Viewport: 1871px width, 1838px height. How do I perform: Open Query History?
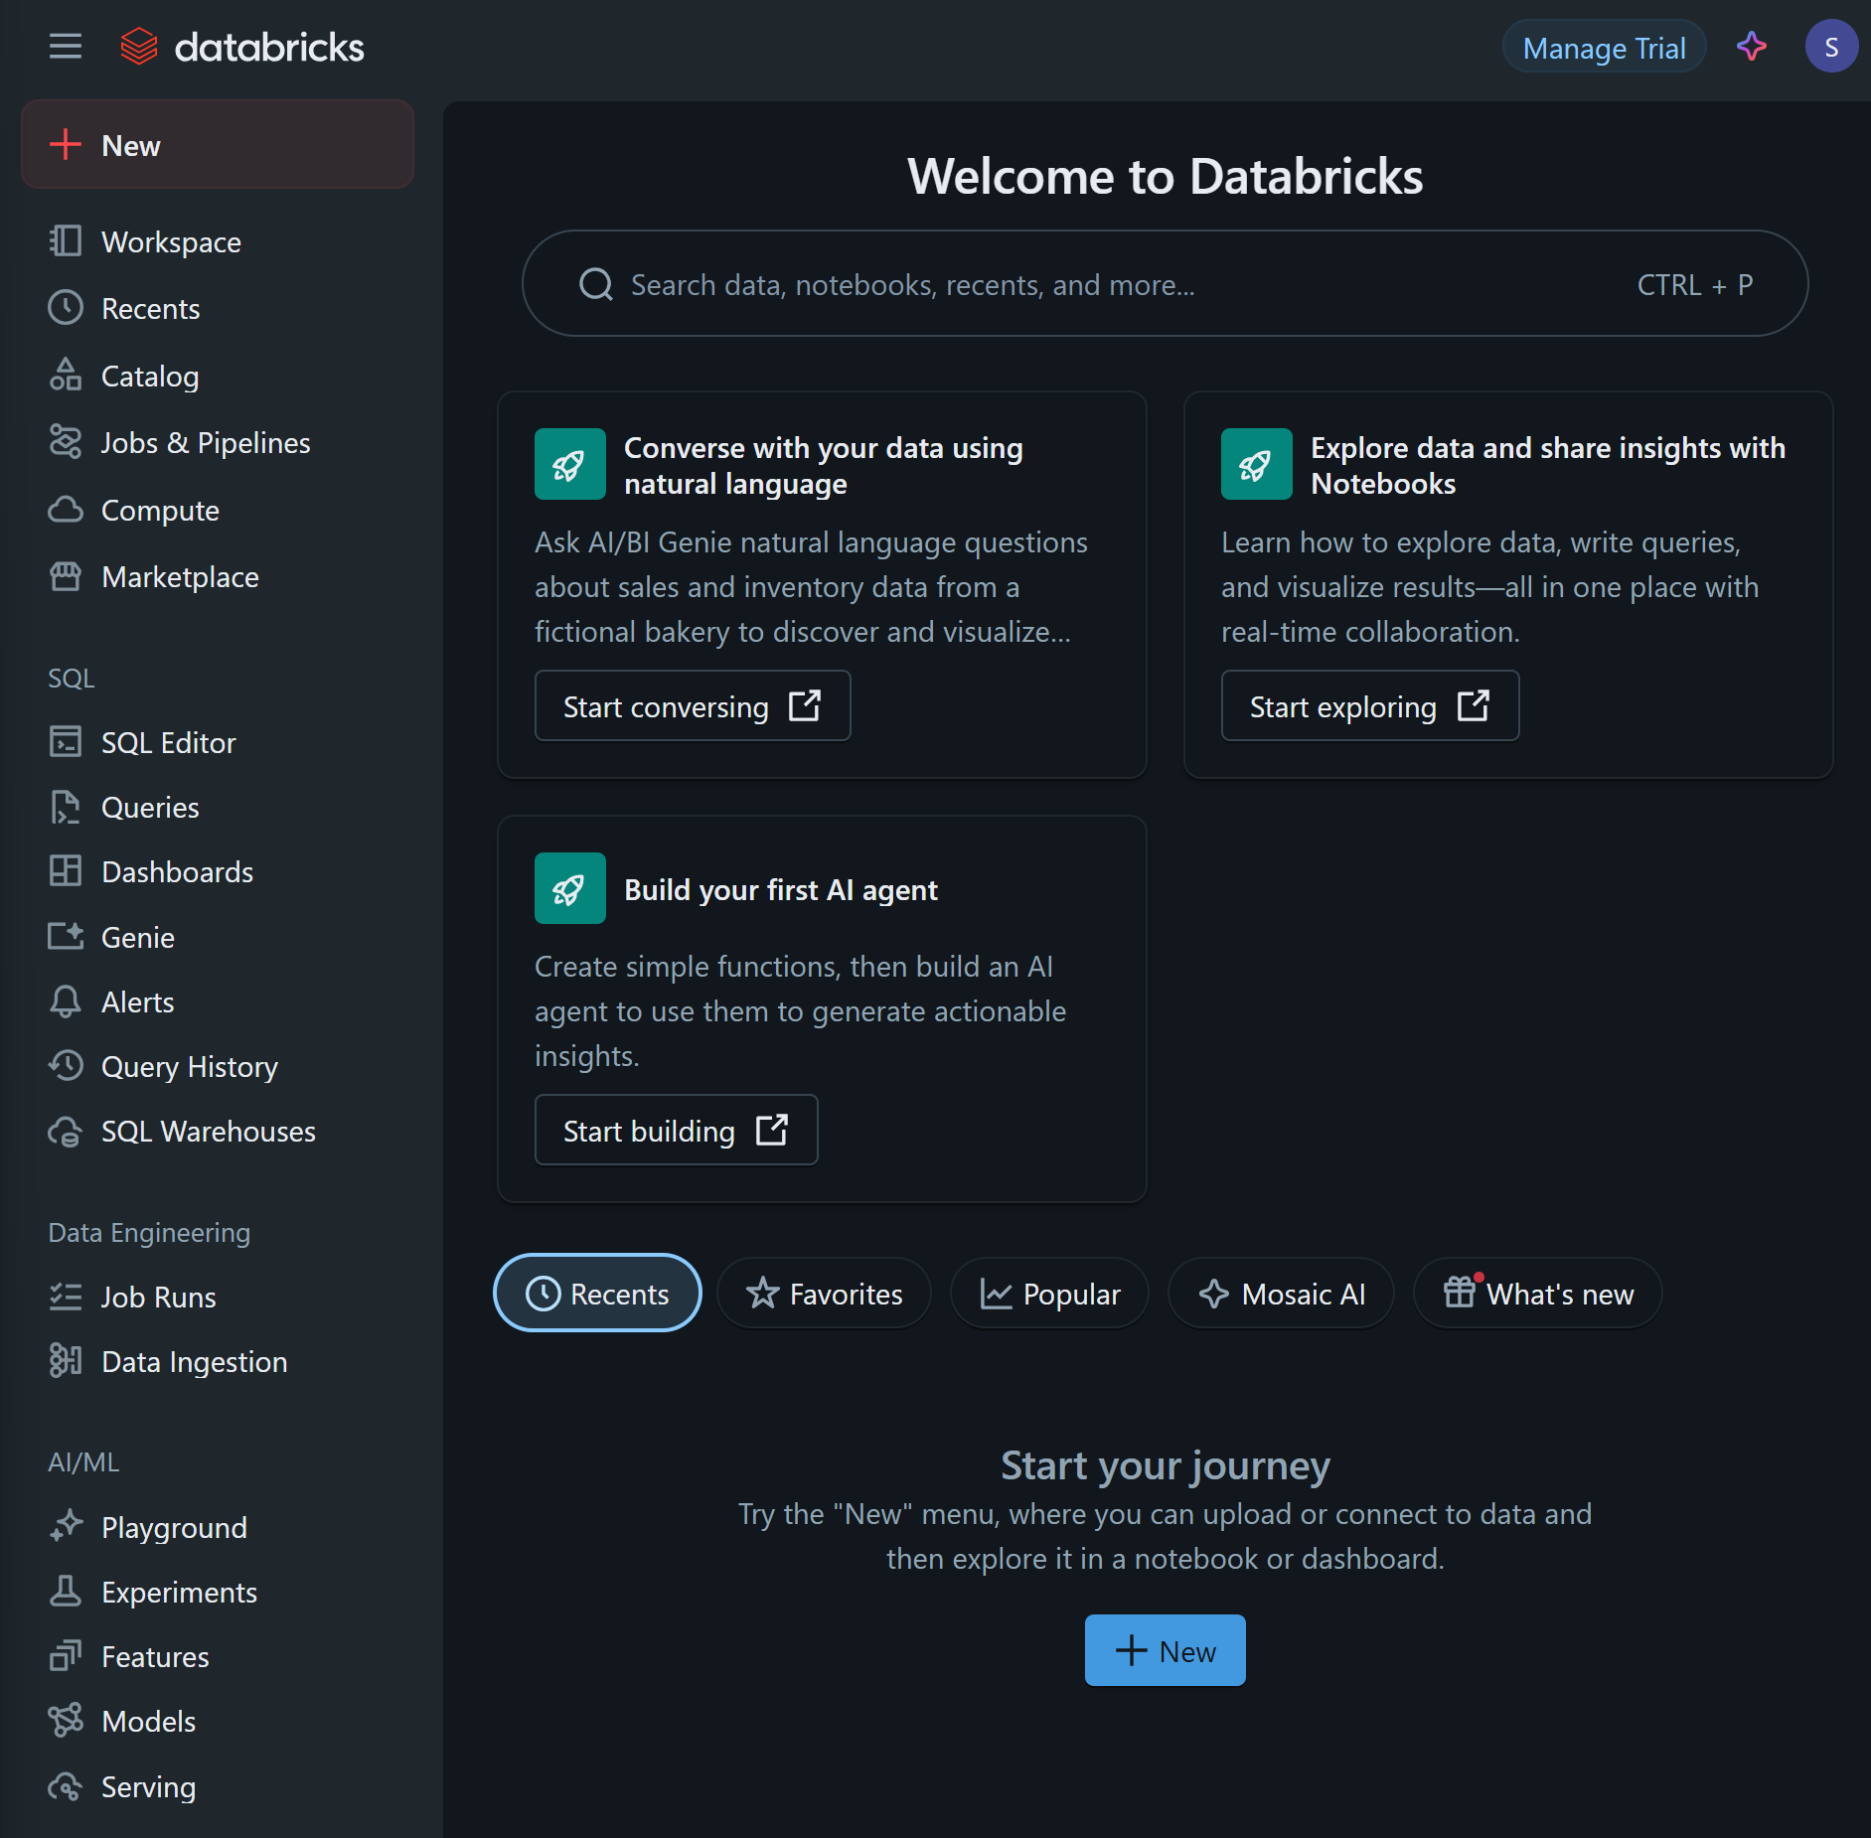point(218,1066)
